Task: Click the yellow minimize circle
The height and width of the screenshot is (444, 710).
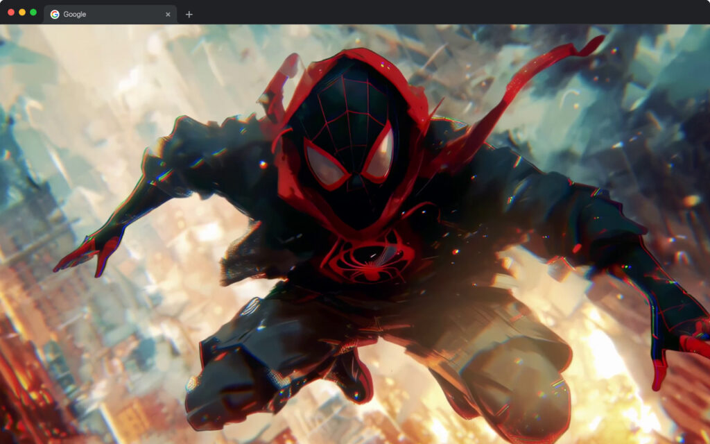Action: point(21,11)
